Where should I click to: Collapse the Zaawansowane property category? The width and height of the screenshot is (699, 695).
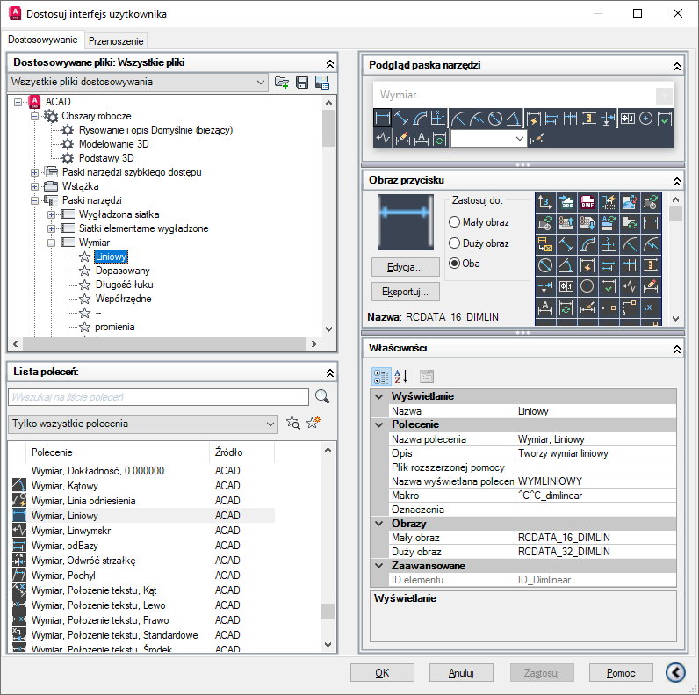(x=379, y=565)
